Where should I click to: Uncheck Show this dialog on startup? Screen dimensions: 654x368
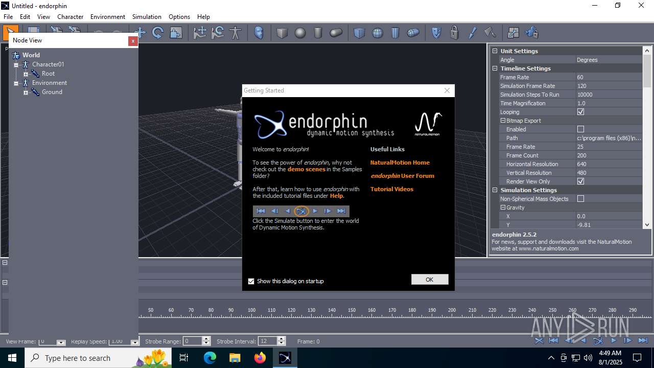251,281
